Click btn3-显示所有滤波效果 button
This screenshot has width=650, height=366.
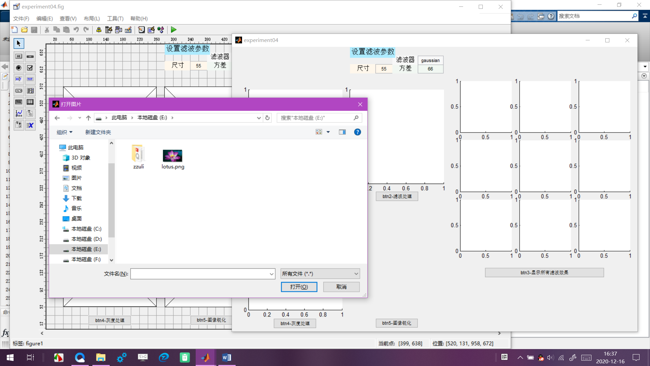coord(544,272)
